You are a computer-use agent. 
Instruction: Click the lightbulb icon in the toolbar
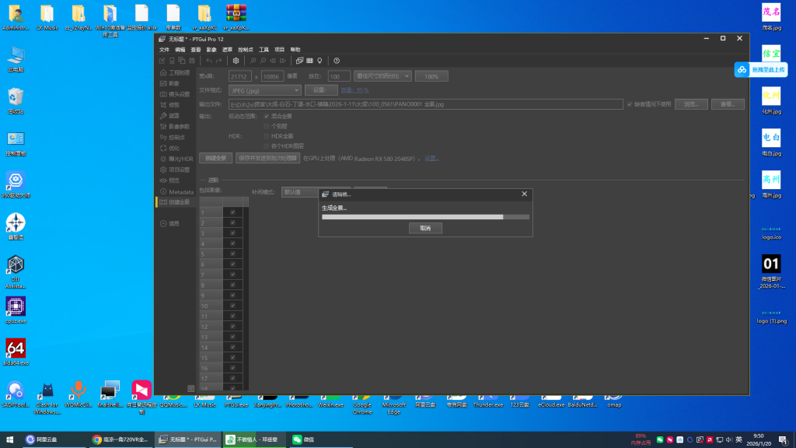tap(319, 61)
